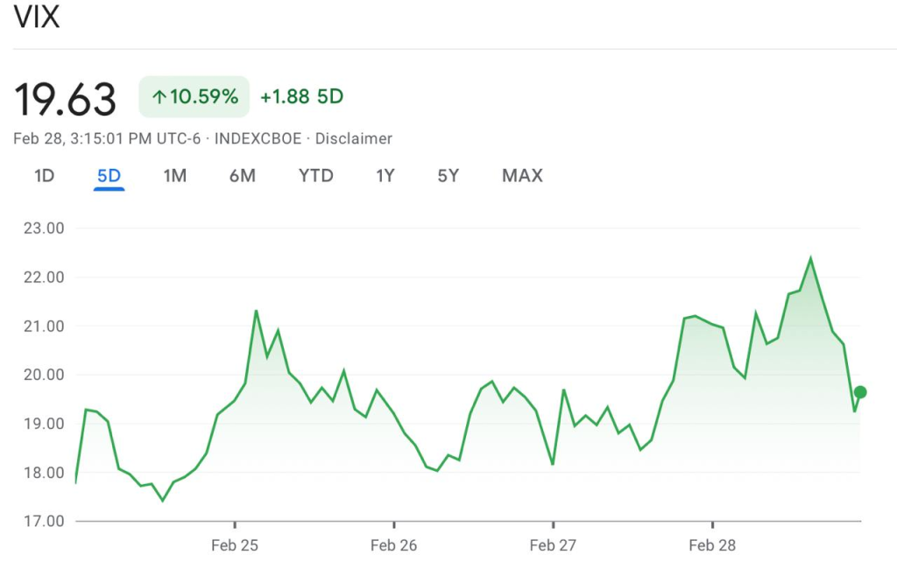Click the 10.59% change badge
Screen dimensions: 897x569
point(194,97)
